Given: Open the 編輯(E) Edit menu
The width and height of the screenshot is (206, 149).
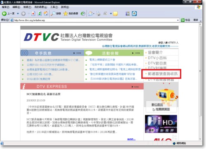Looking at the screenshot, I should click(16, 7).
